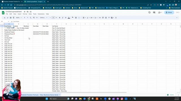Open version history clock icon
The width and height of the screenshot is (181, 101).
click(150, 12)
